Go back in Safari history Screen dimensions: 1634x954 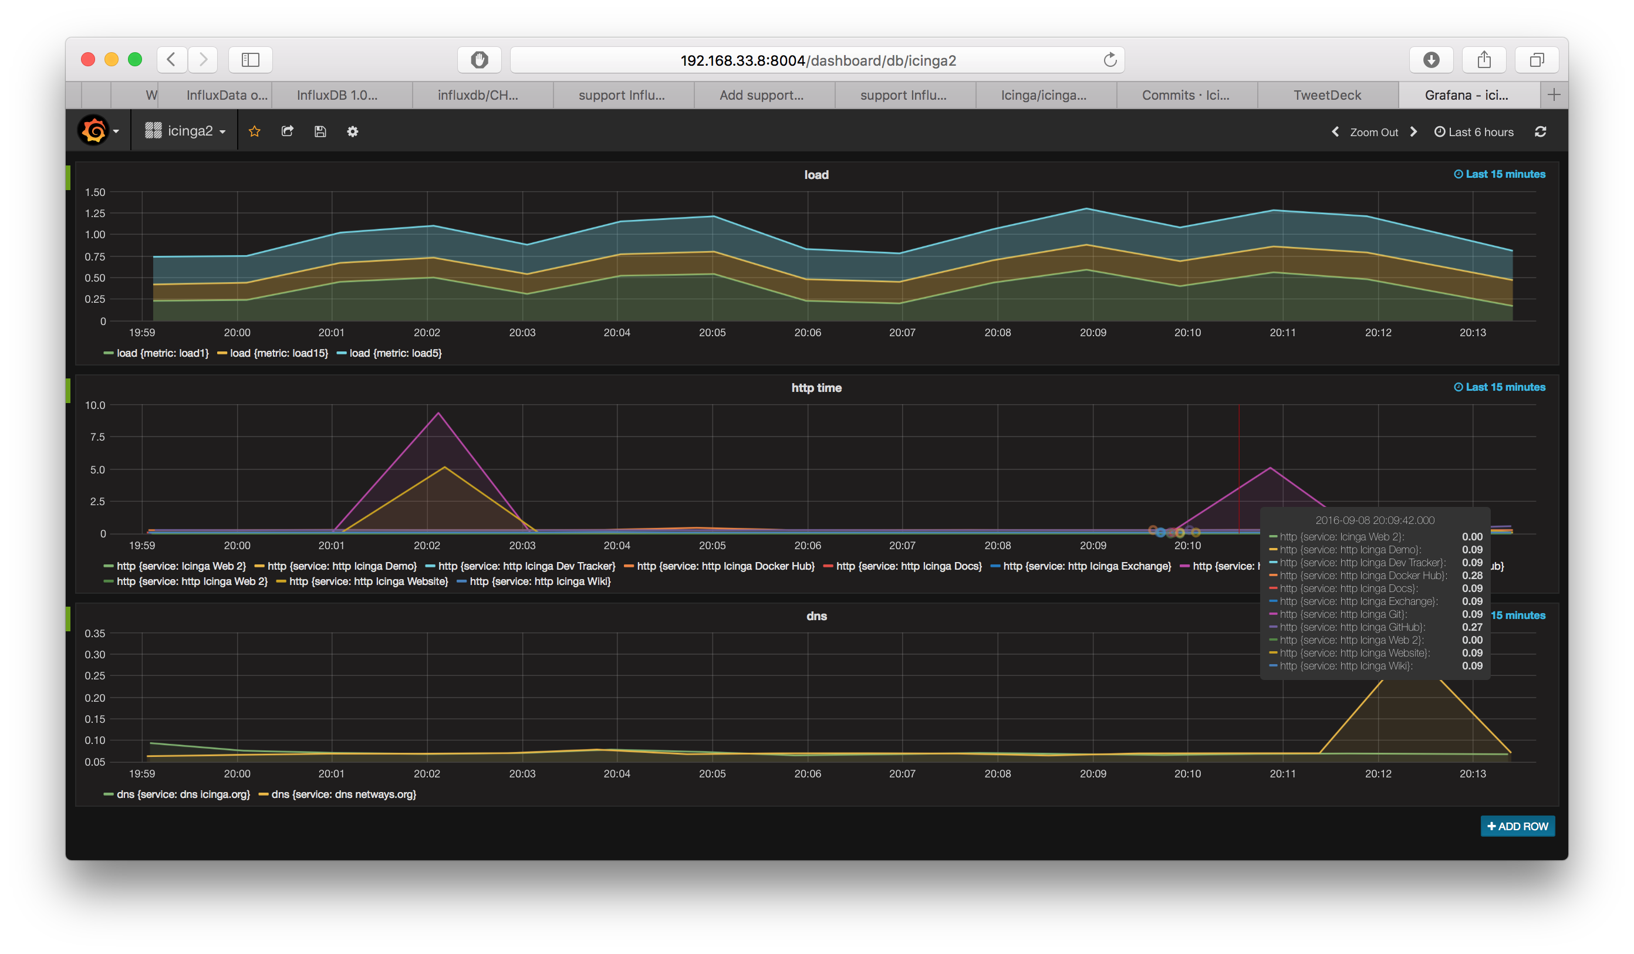pos(172,60)
